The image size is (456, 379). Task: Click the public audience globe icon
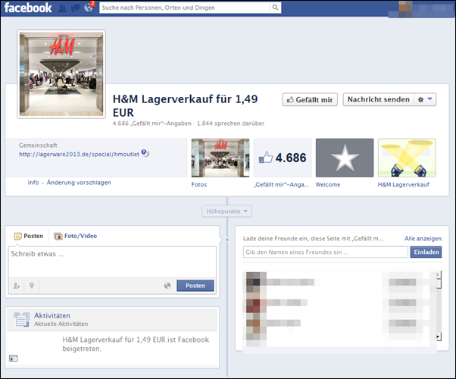click(167, 286)
